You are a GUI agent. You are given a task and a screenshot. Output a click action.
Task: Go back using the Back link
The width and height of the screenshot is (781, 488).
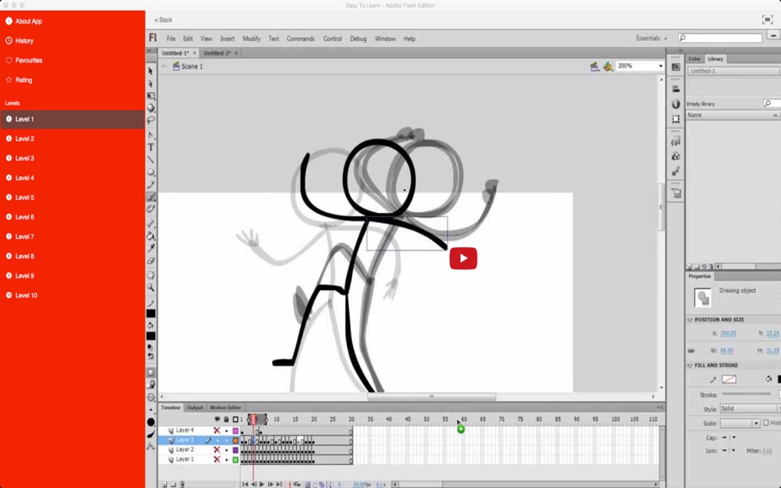[x=163, y=20]
